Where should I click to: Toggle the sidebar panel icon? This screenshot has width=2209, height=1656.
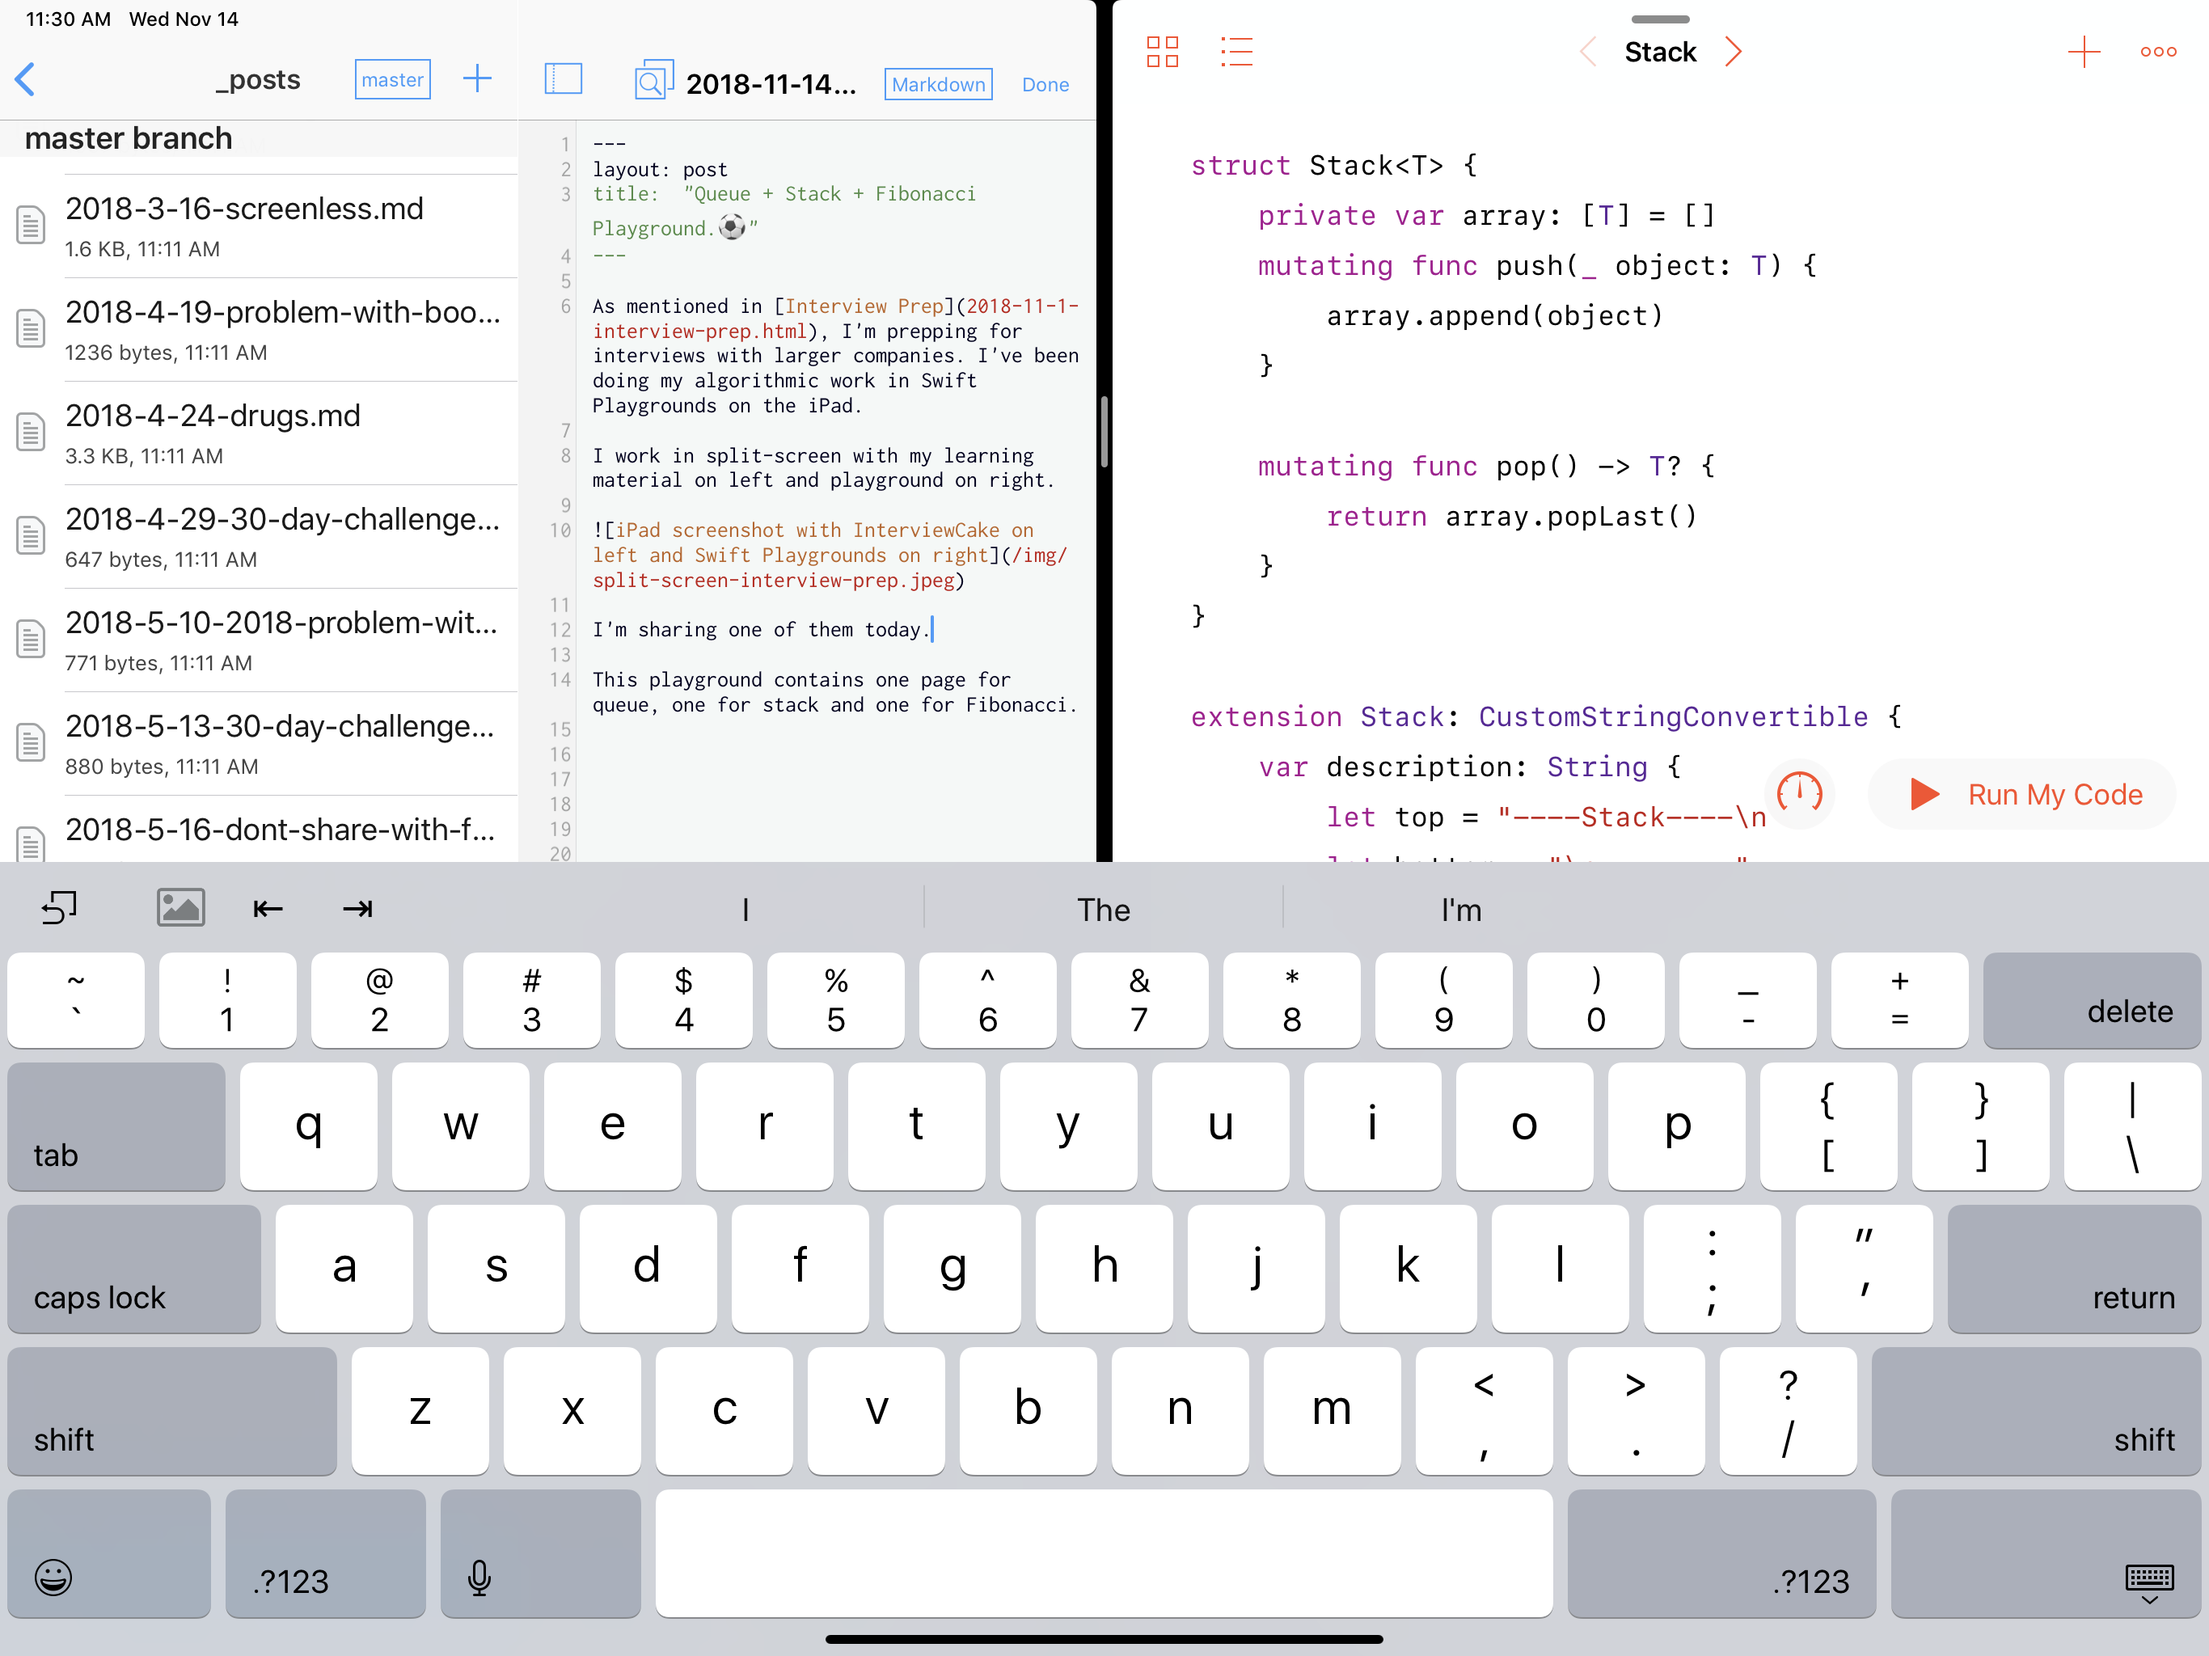564,79
